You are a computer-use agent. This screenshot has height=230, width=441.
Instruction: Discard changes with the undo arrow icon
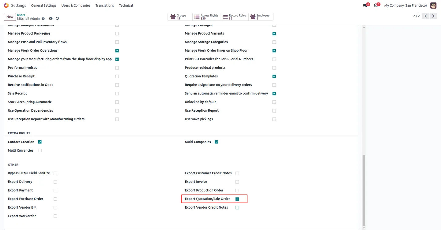pyautogui.click(x=57, y=19)
